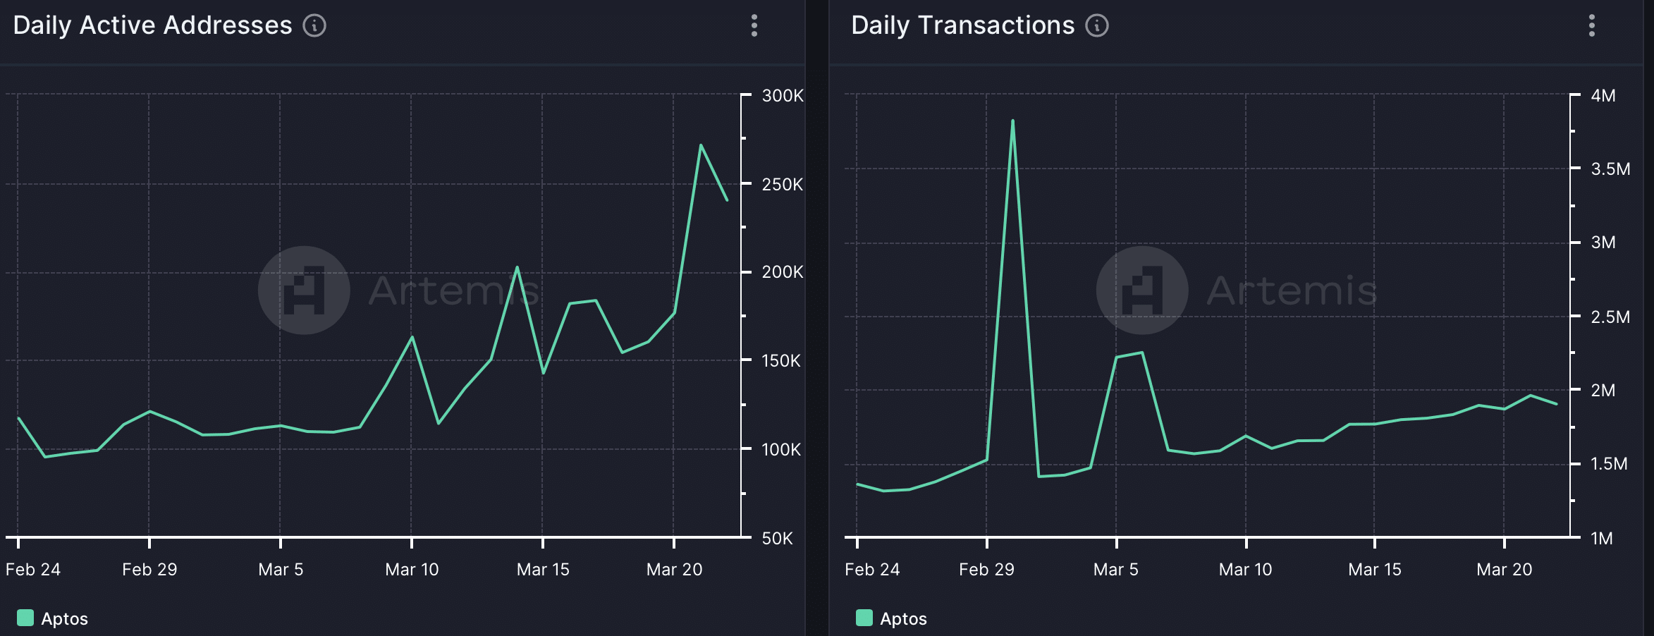1654x636 pixels.
Task: Click Mar 5 date on addresses chart
Action: (x=281, y=570)
